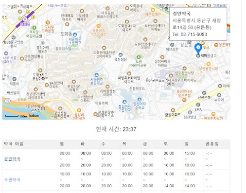Click the SK청암대 아파트 building icon
Viewport: 246px width, 193px height.
(47, 85)
